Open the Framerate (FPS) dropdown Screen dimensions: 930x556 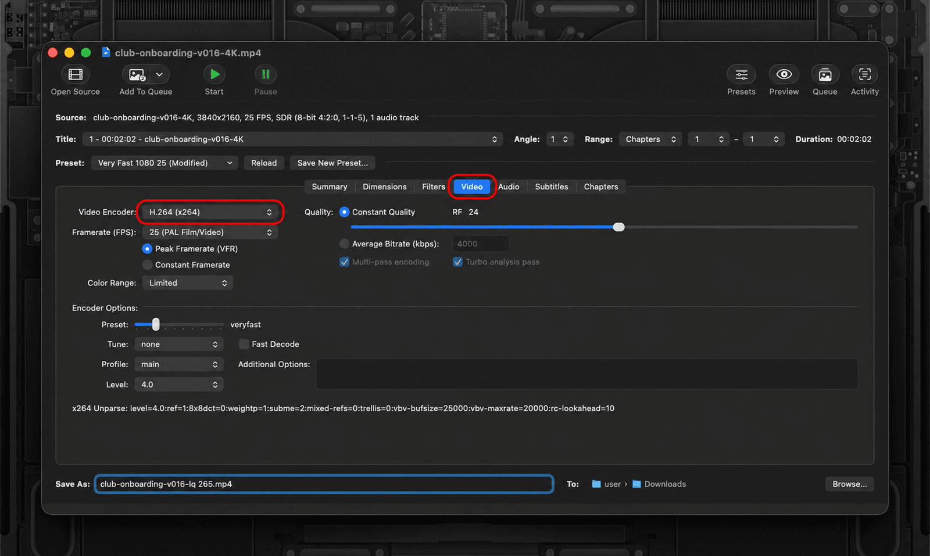point(210,232)
